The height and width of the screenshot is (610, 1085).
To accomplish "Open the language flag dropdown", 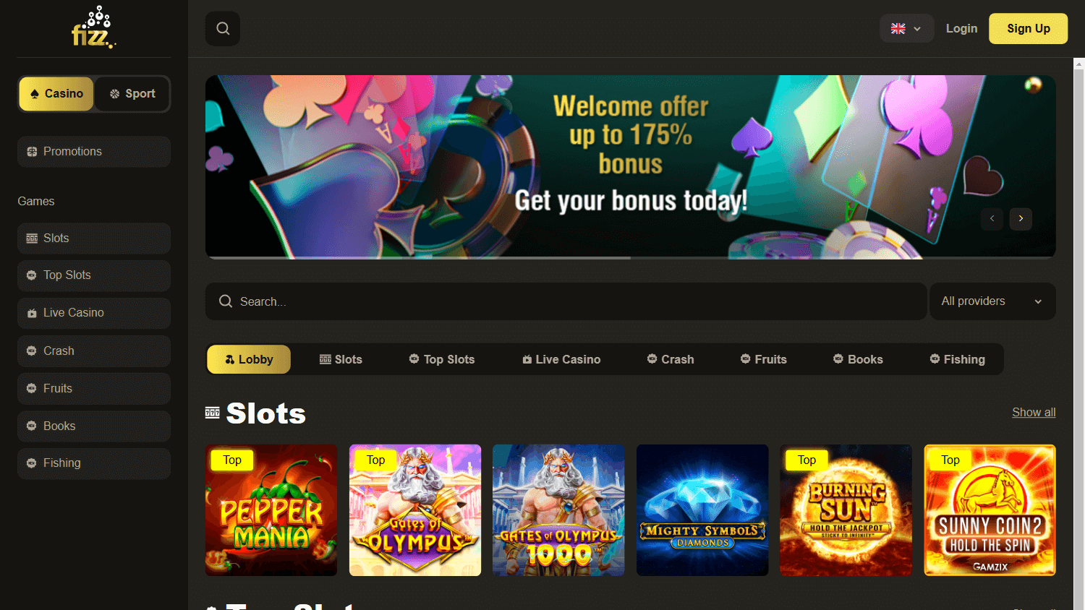I will [906, 29].
